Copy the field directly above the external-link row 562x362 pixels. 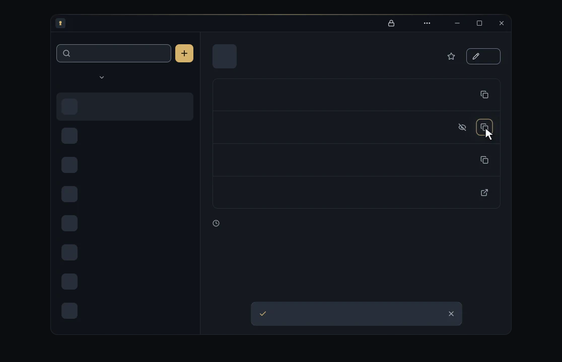click(x=484, y=160)
